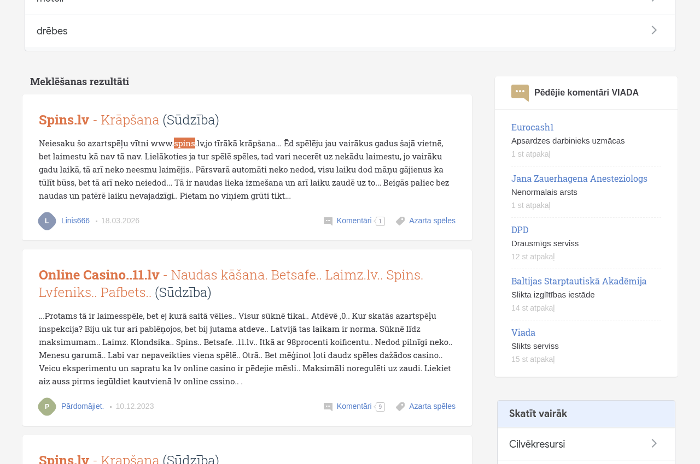Click the tag icon beside Azarta spēles dated 18.03.2026
This screenshot has width=700, height=464.
click(400, 221)
